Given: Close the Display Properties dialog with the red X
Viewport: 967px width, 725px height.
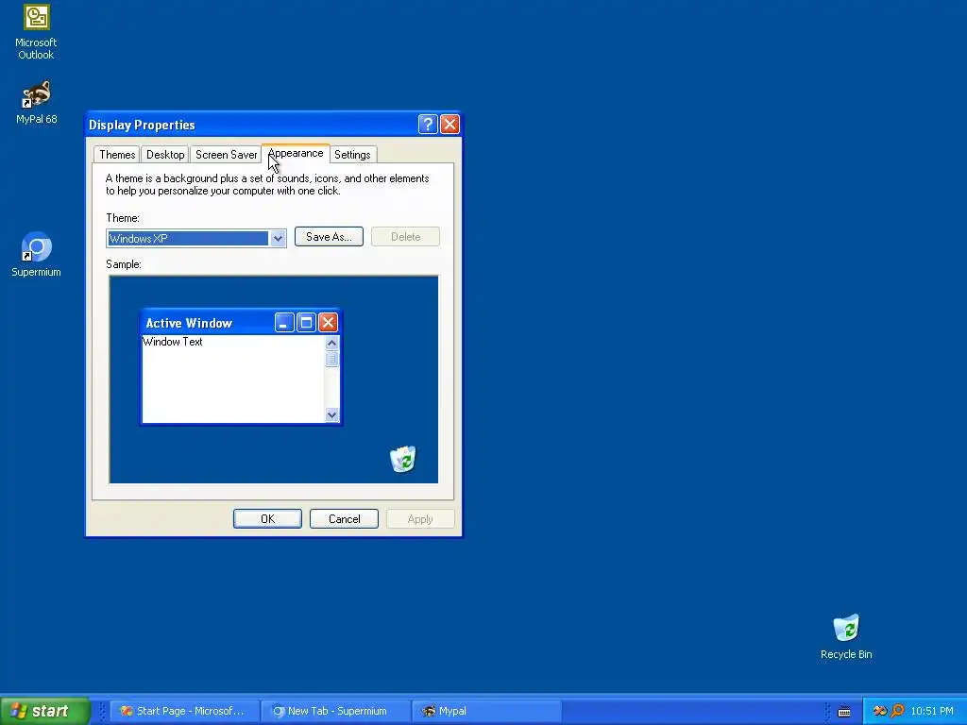Looking at the screenshot, I should 450,124.
